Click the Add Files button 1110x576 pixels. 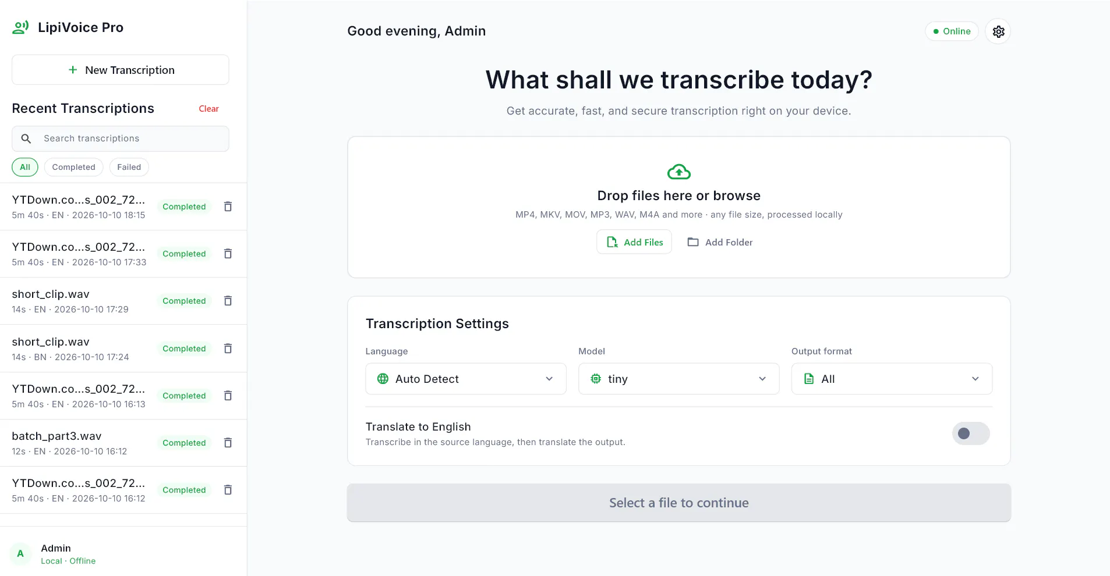pos(634,242)
